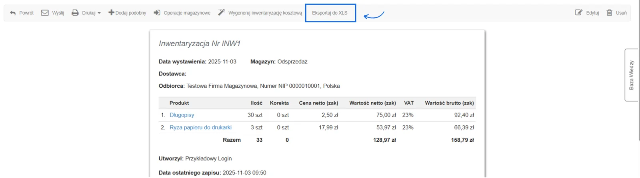Click the Powrót back arrow icon

pos(13,13)
